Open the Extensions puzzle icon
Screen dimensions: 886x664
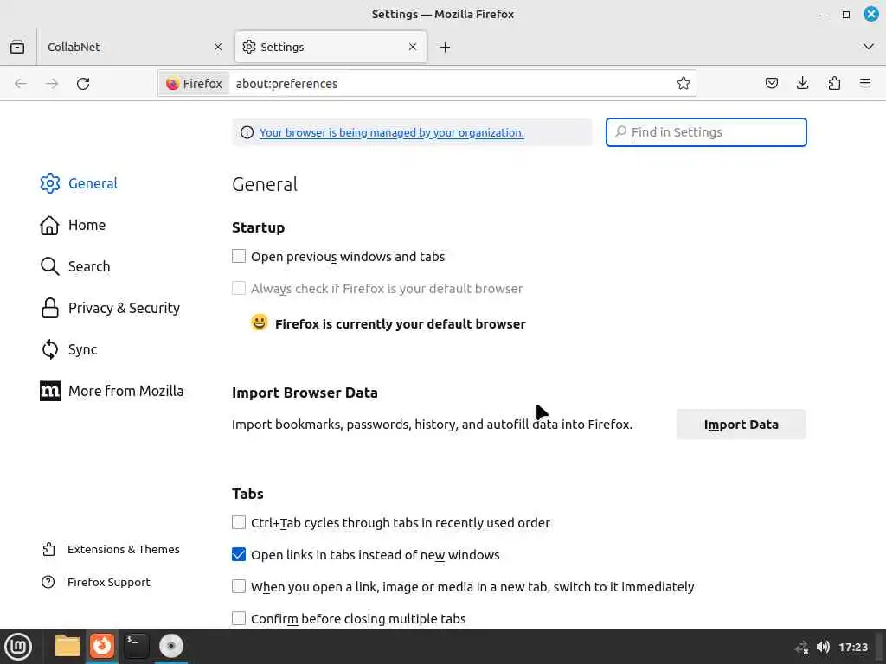point(834,83)
